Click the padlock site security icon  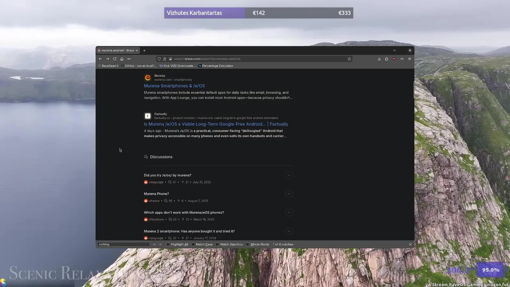point(165,59)
